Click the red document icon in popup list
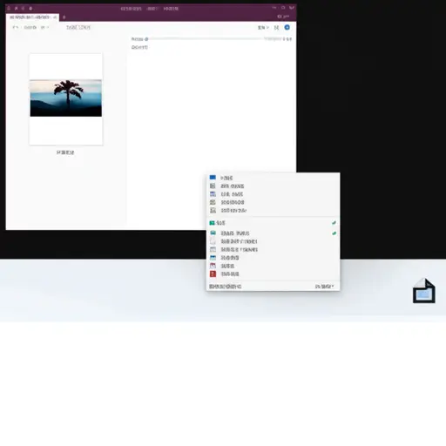446x446 pixels. (213, 274)
